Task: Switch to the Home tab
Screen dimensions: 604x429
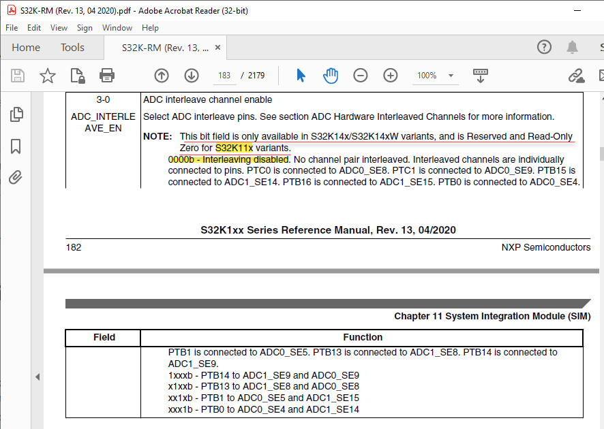Action: 26,47
